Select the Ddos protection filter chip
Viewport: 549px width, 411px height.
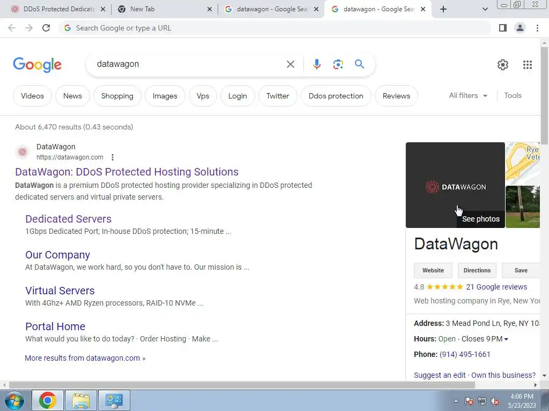point(336,96)
